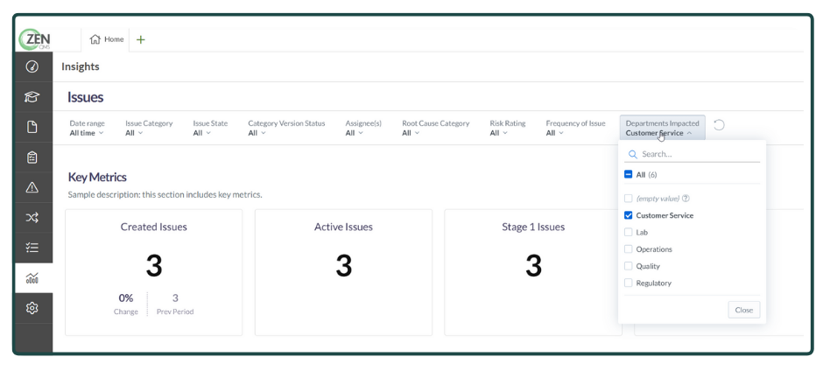823x371 pixels.
Task: Click the Insights page heading
Action: pos(81,66)
